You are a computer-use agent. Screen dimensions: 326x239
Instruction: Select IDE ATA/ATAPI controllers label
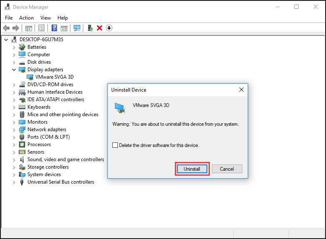pos(56,100)
